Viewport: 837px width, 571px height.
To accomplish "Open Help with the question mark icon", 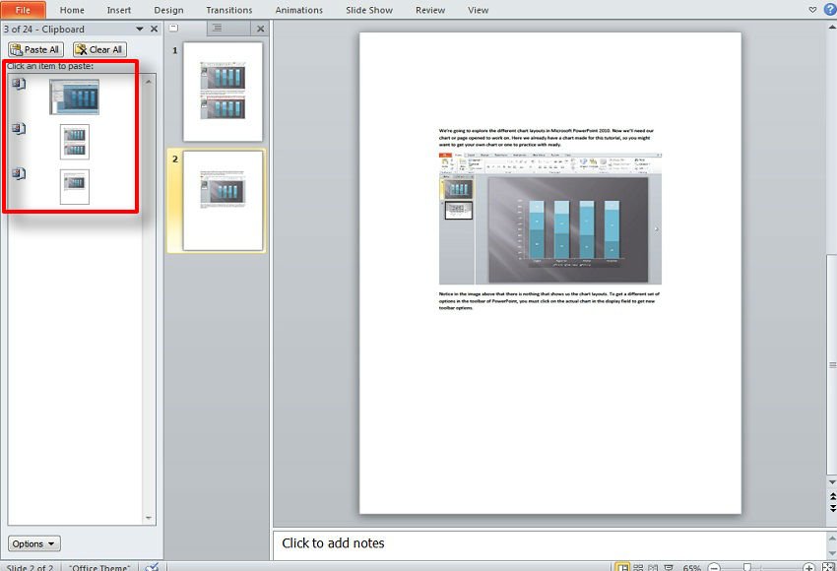I will click(x=830, y=9).
